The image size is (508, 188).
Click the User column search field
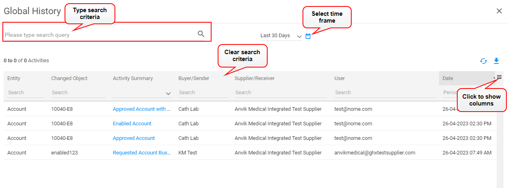384,93
